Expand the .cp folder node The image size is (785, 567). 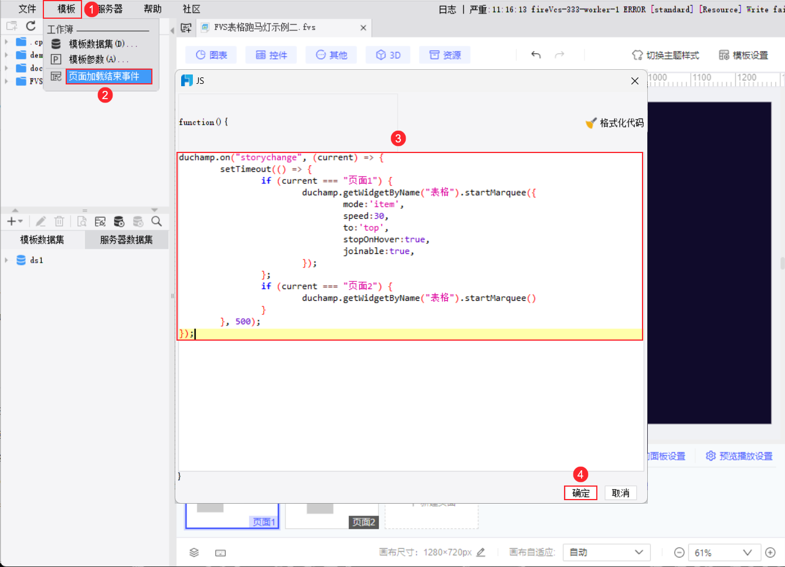tap(6, 42)
